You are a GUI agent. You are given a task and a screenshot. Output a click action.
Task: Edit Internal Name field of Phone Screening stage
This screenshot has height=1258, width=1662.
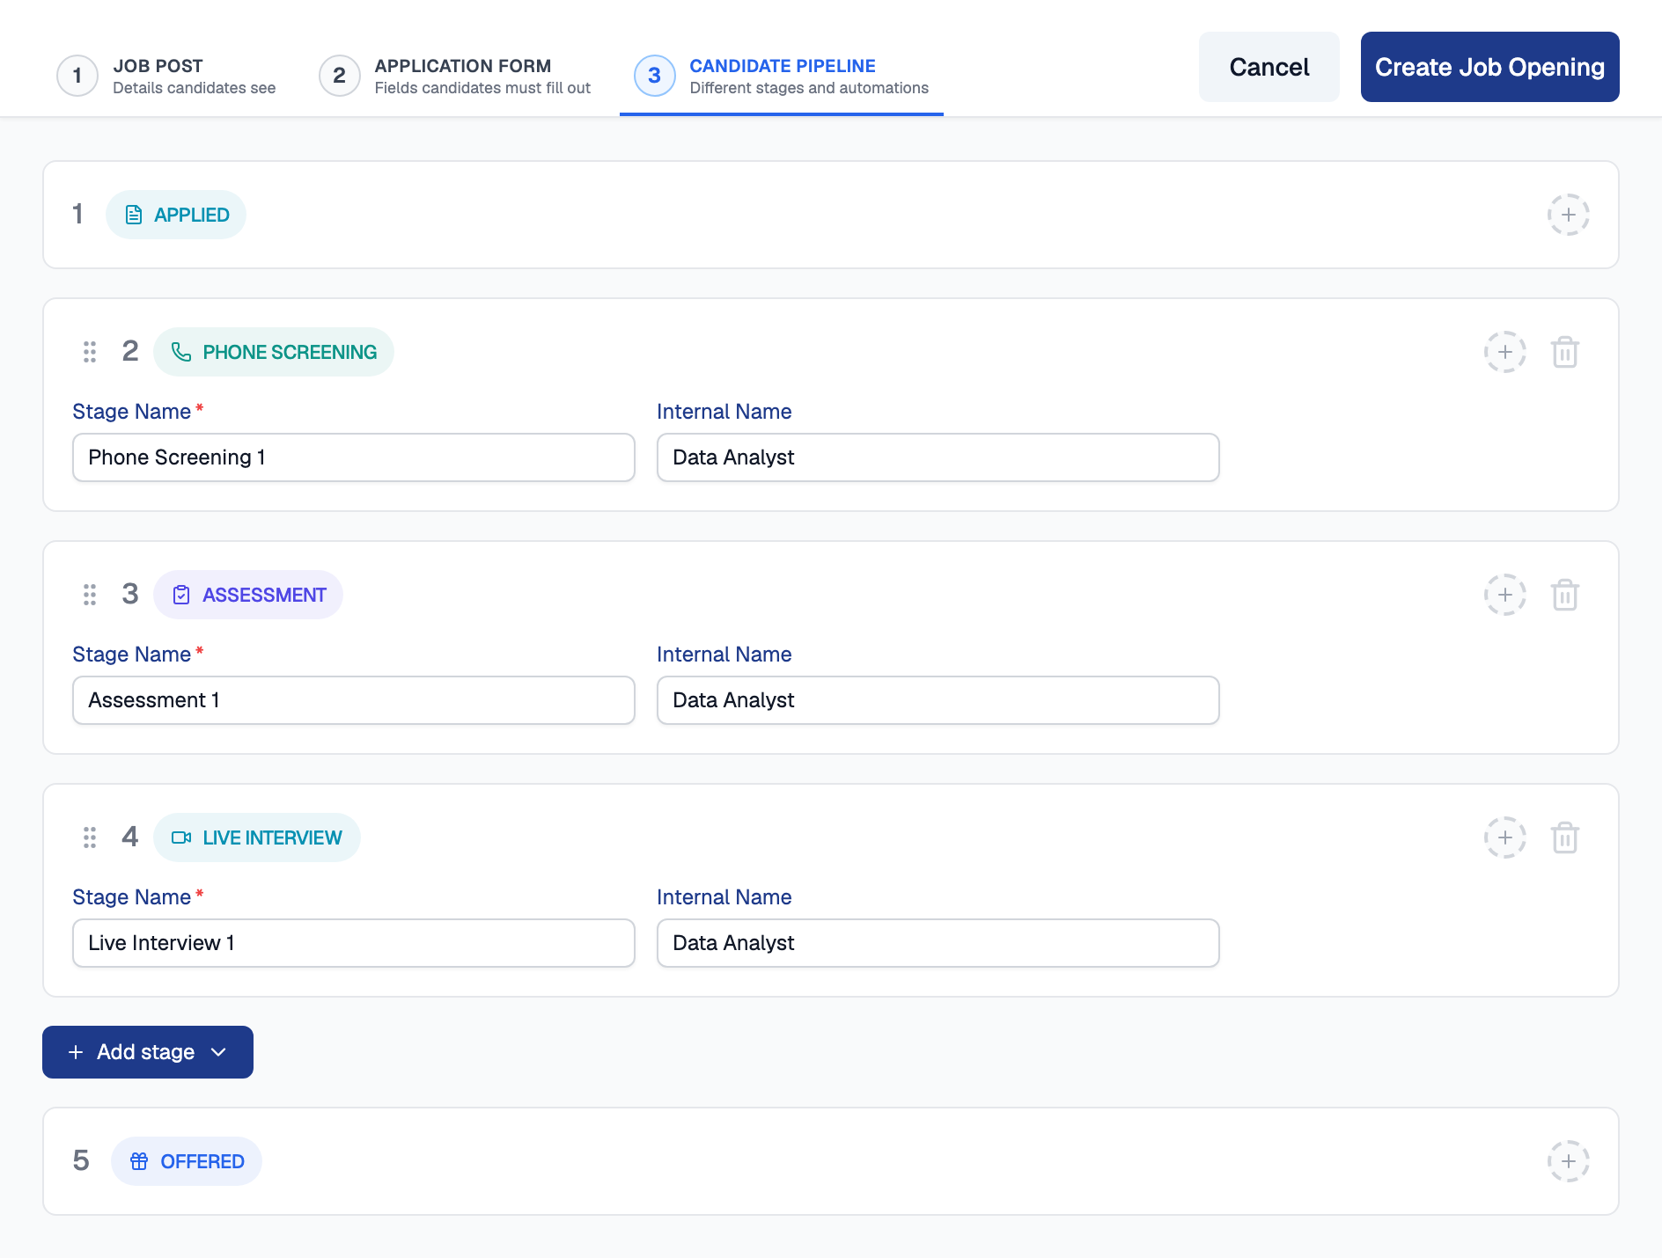tap(938, 457)
